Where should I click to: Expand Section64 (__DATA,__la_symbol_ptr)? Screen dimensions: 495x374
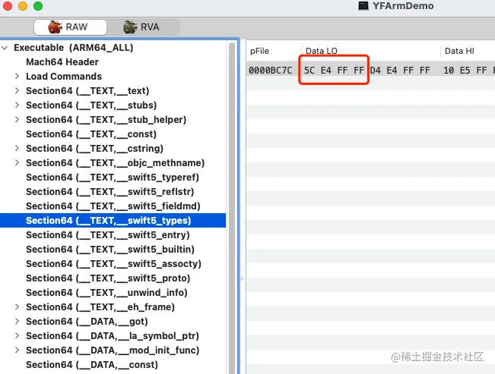coord(17,336)
